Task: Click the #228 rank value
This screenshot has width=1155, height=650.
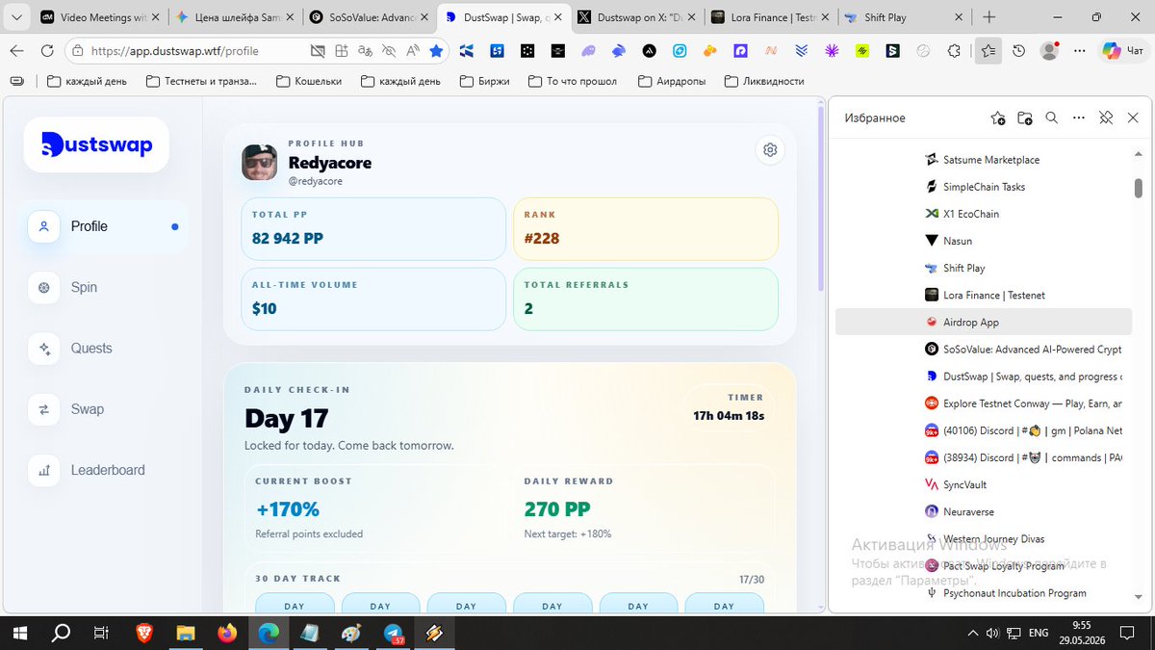Action: pos(542,239)
